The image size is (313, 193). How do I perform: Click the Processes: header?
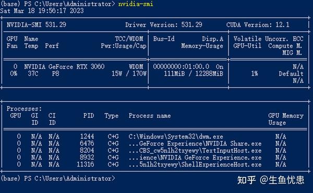[x=24, y=108]
